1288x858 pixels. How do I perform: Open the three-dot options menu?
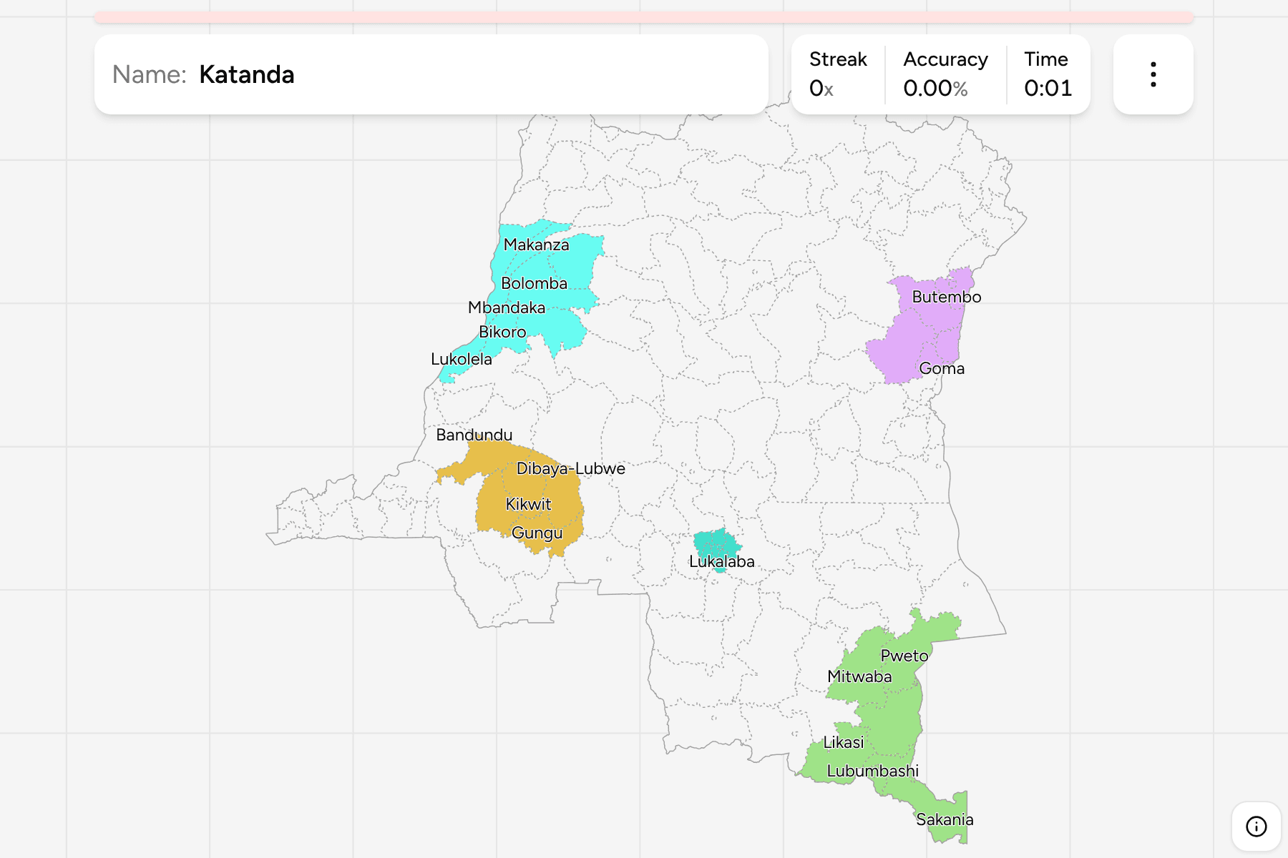(1153, 74)
